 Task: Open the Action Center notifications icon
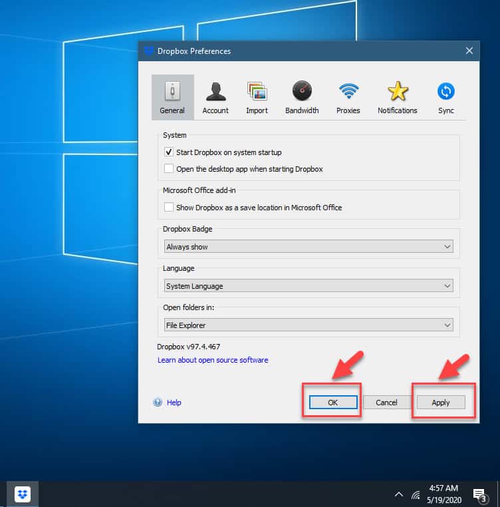pyautogui.click(x=480, y=495)
